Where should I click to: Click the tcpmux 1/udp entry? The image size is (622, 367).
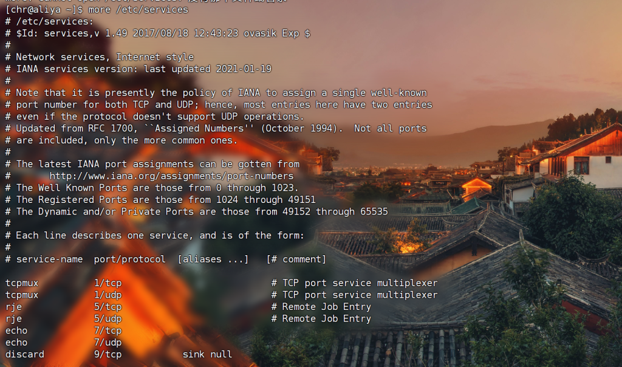(x=221, y=295)
